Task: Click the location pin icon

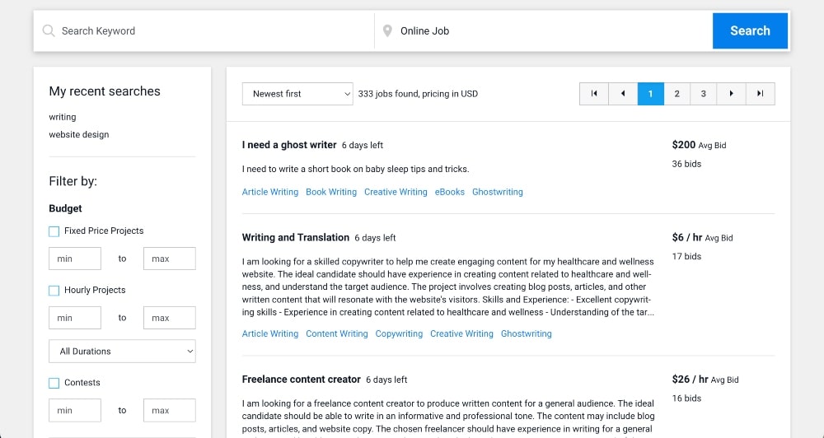Action: tap(387, 31)
